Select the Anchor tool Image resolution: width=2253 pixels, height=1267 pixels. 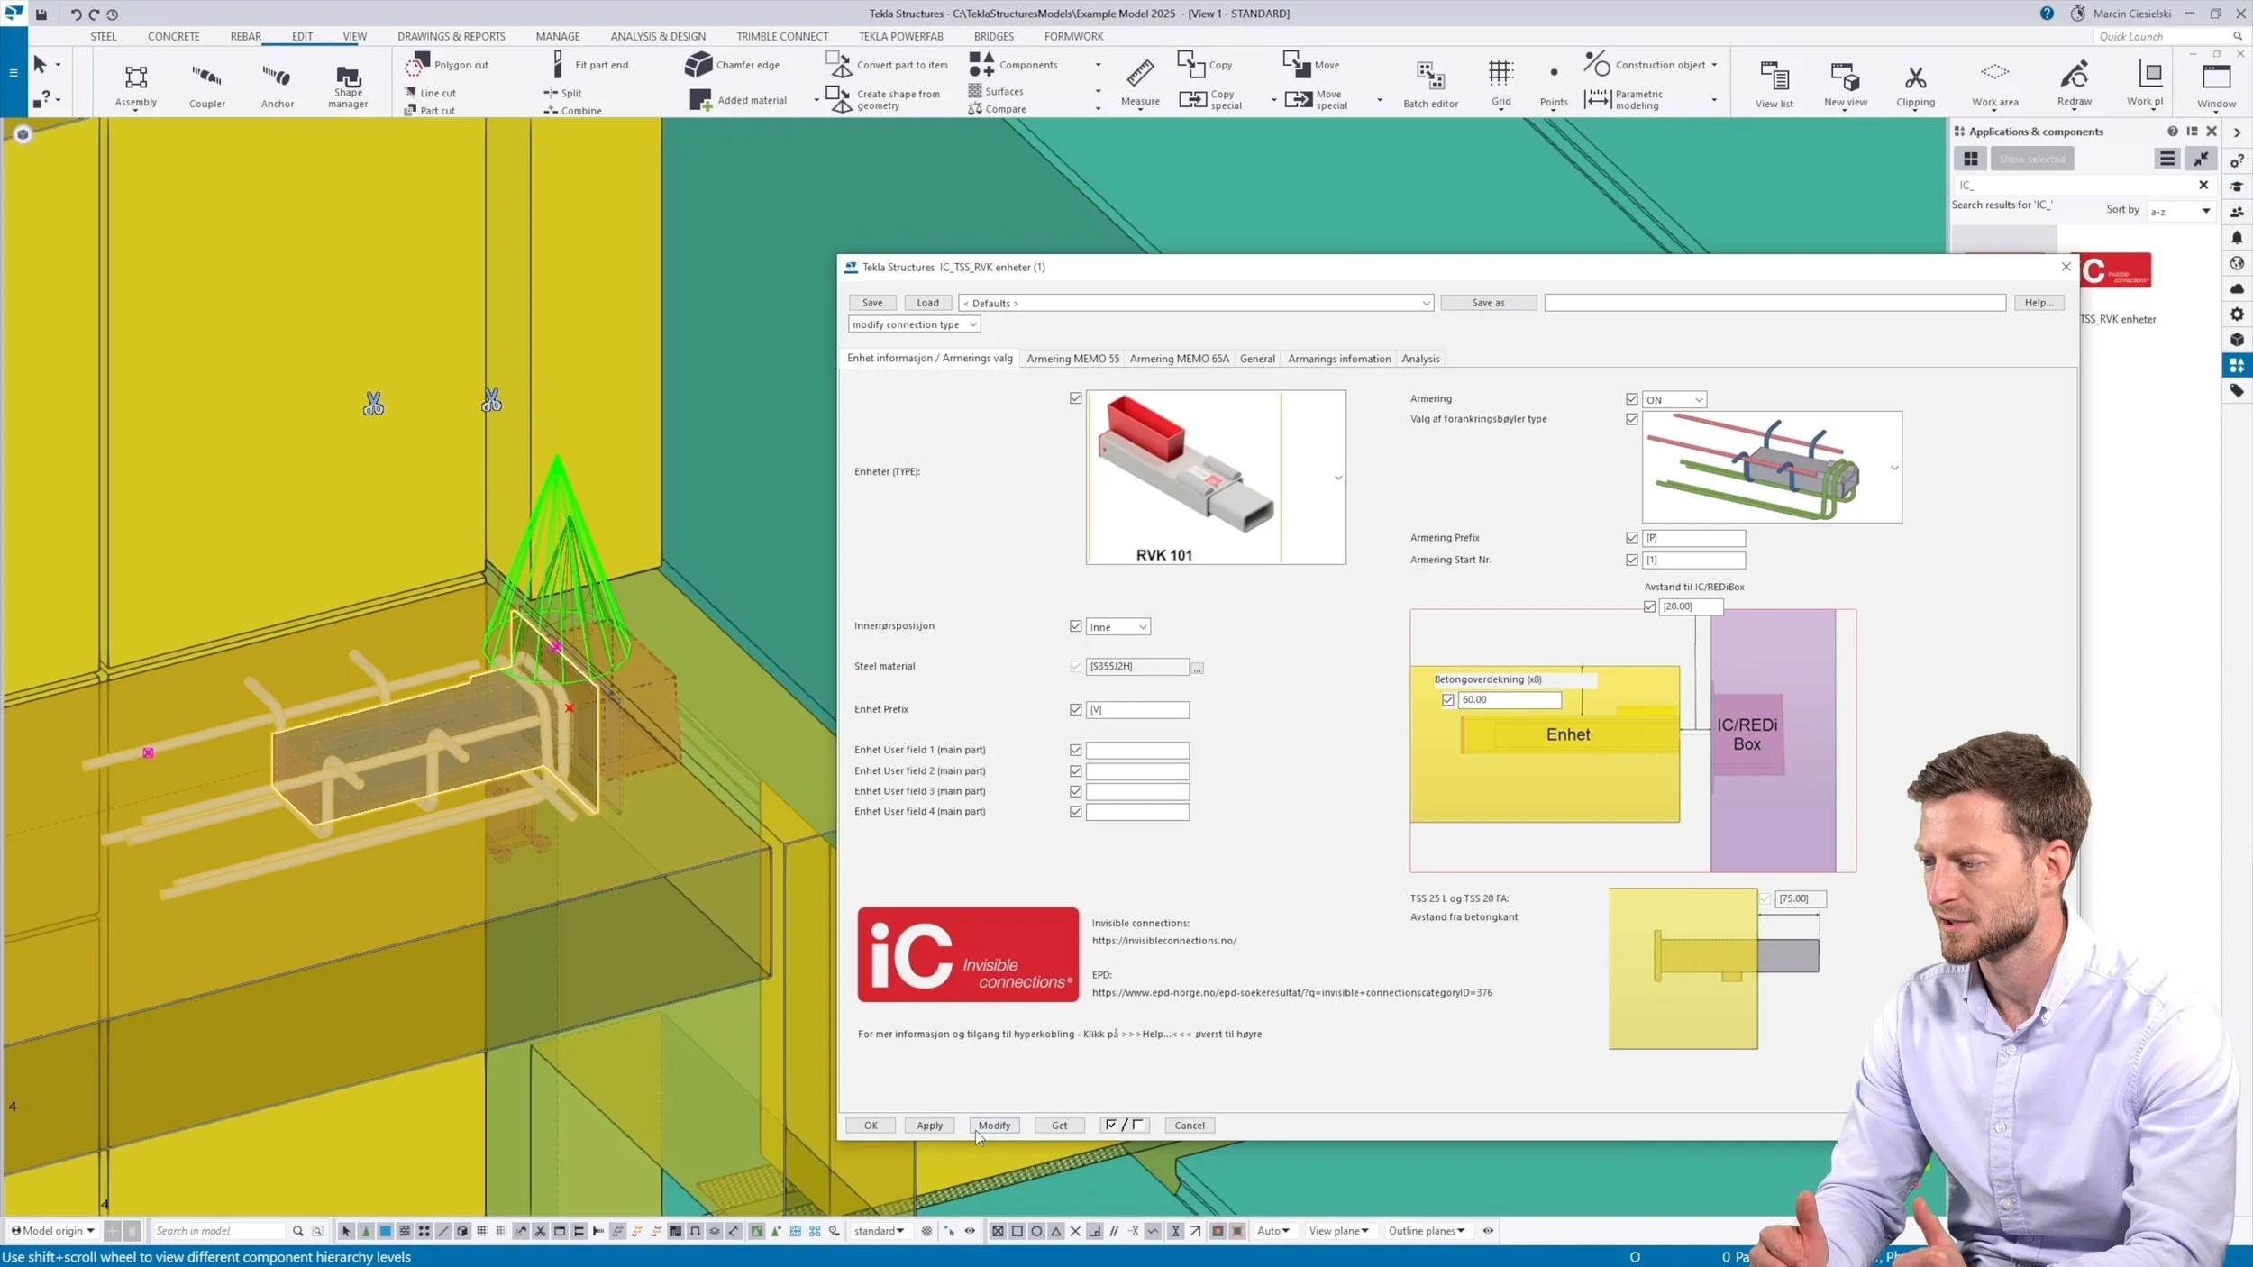(276, 82)
